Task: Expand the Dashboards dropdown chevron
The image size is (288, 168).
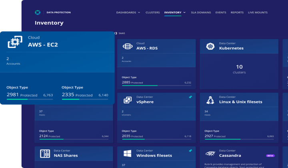Action: pyautogui.click(x=139, y=12)
